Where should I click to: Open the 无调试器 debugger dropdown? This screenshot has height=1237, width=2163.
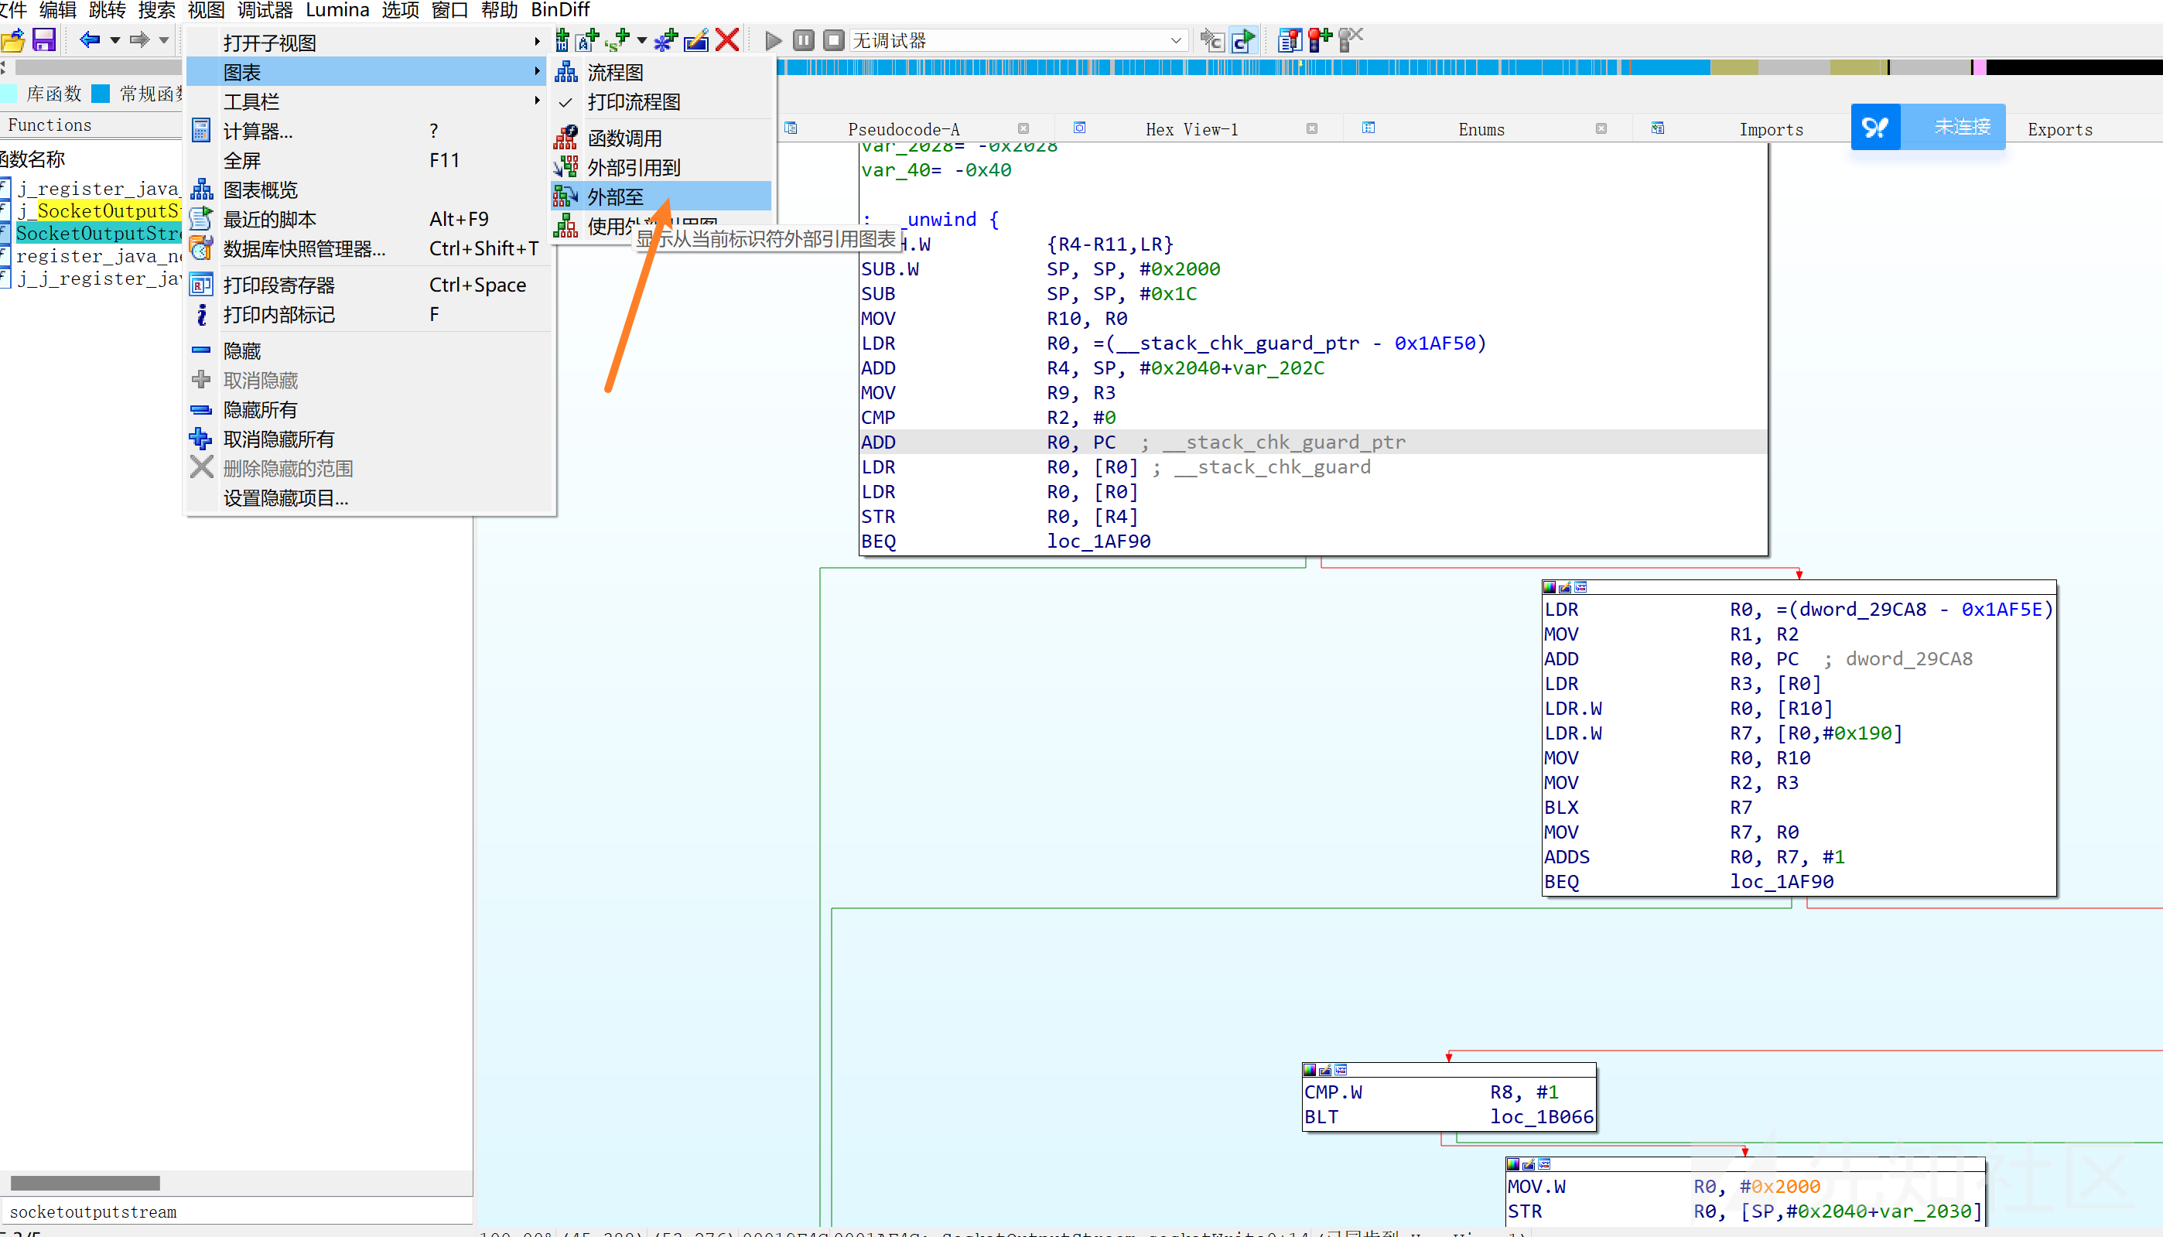tap(1018, 40)
